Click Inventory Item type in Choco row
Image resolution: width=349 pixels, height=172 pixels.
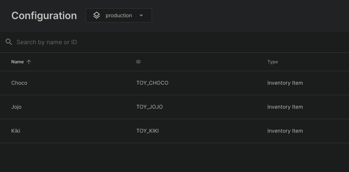pyautogui.click(x=285, y=83)
